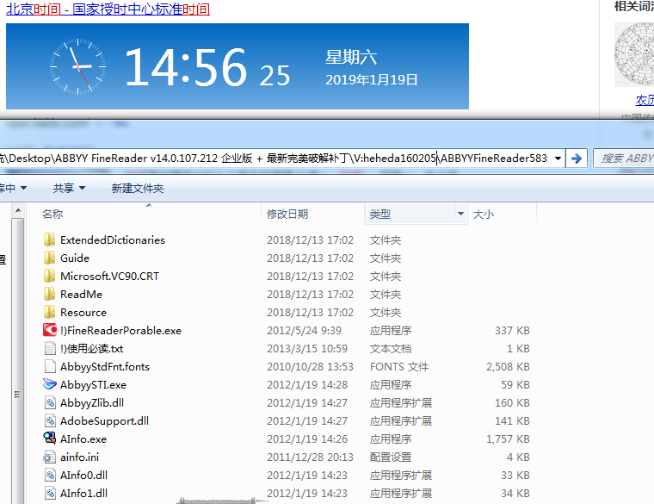The height and width of the screenshot is (504, 654).
Task: Click the circular calendar thumbnail on the right
Action: click(634, 54)
